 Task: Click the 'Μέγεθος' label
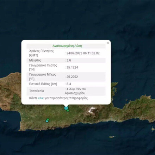coord(35,60)
